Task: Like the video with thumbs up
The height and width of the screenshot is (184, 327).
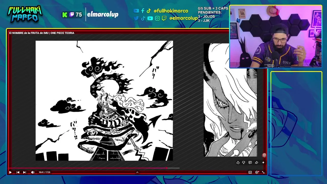Action: click(x=238, y=163)
